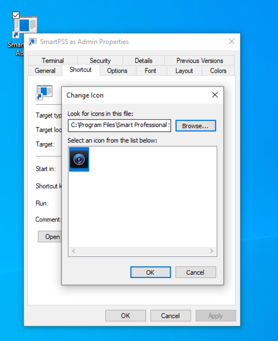Open the Previous Versions tab
278x341 pixels.
tap(200, 61)
